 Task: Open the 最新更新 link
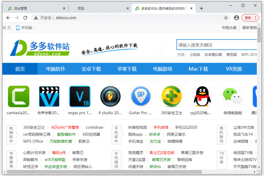(x=249, y=28)
